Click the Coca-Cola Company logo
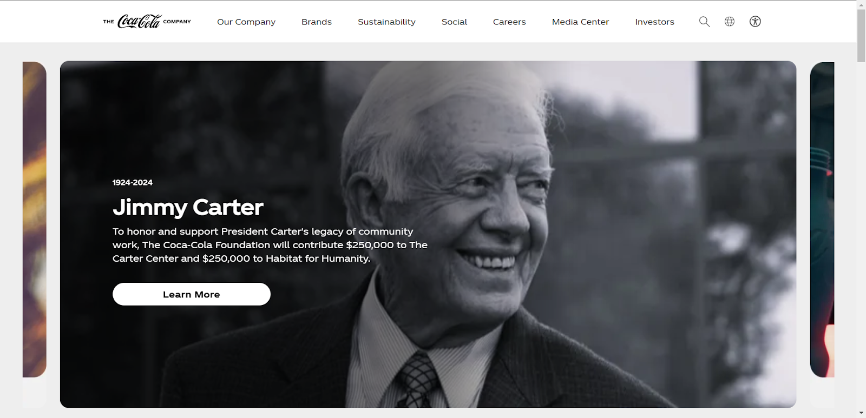 pyautogui.click(x=147, y=22)
